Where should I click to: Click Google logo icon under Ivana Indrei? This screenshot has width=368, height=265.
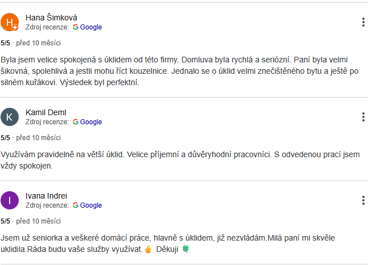75,205
